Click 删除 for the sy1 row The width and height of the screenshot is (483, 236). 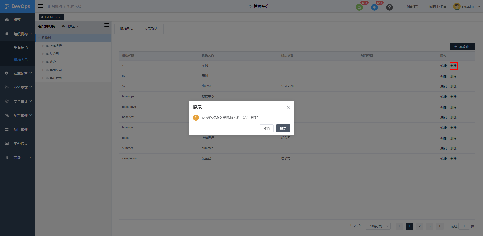453,76
